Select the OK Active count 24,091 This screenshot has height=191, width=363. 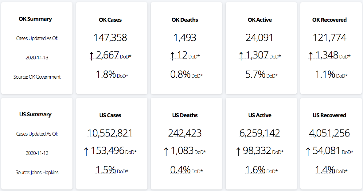click(x=260, y=38)
